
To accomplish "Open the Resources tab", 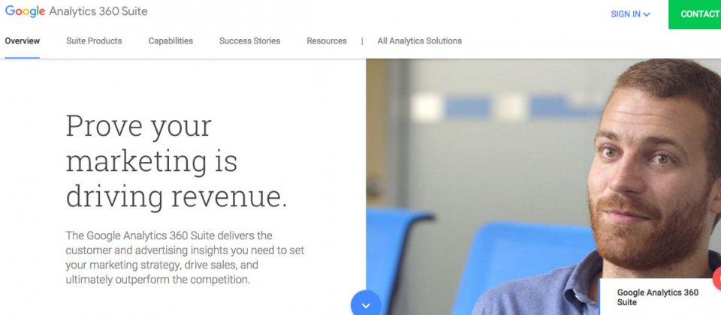I will (x=327, y=40).
